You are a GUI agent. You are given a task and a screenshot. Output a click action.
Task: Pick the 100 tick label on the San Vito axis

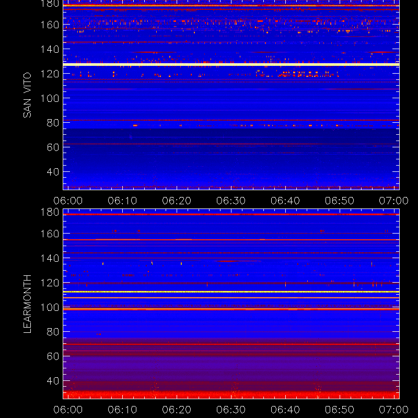[50, 98]
